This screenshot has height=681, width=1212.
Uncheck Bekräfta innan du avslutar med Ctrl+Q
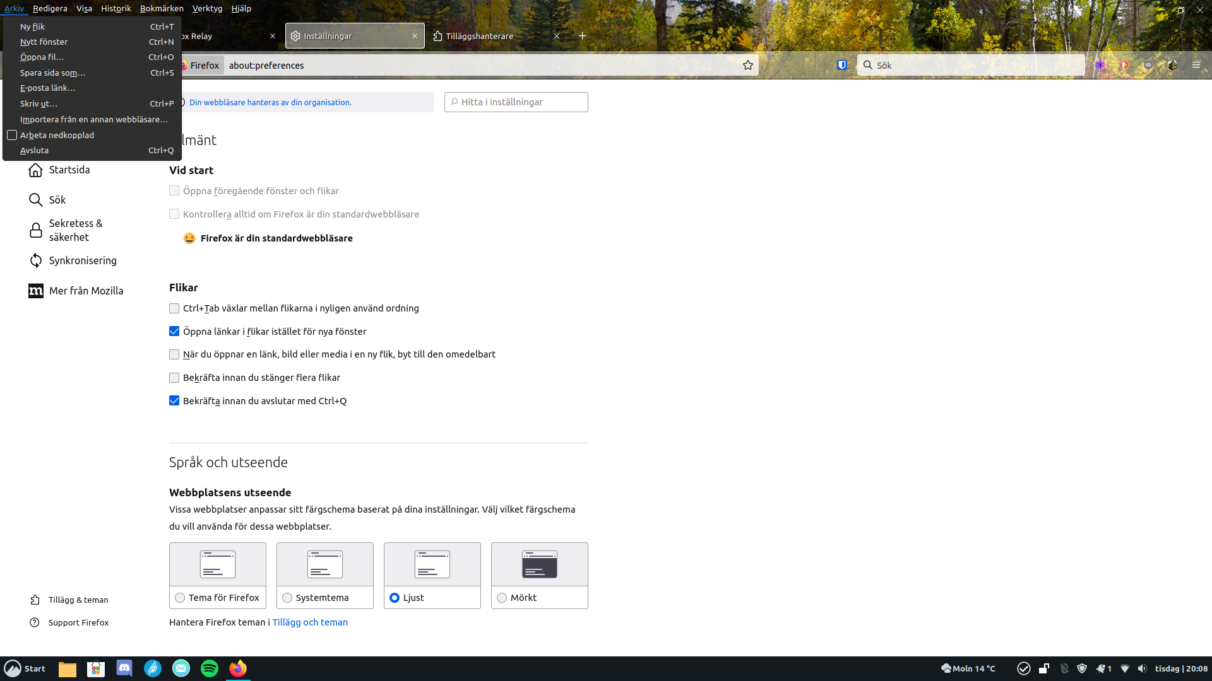pyautogui.click(x=174, y=401)
